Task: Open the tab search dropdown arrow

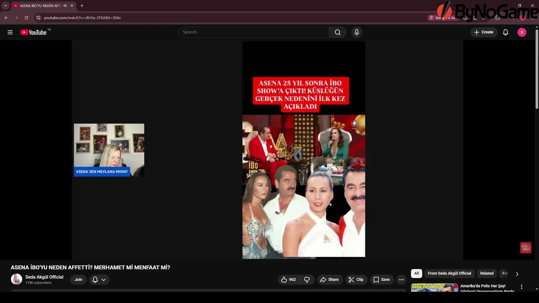Action: coord(5,5)
